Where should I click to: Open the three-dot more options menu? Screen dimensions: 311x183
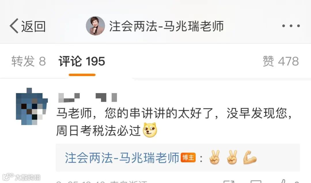pyautogui.click(x=291, y=26)
